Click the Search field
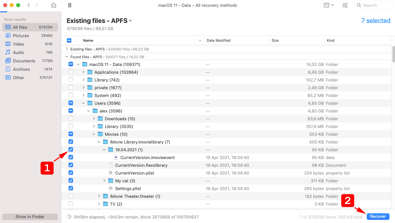This screenshot has height=223, width=395. coord(374,5)
